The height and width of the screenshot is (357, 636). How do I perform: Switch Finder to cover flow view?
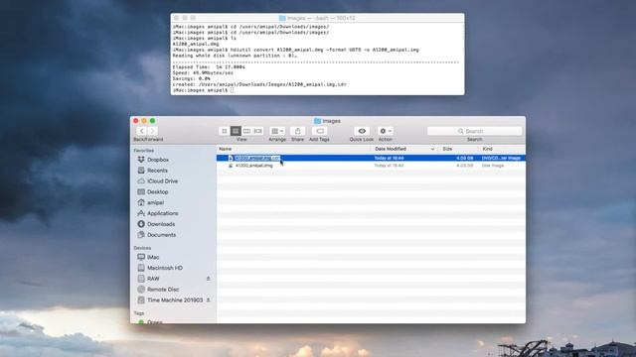pos(258,131)
